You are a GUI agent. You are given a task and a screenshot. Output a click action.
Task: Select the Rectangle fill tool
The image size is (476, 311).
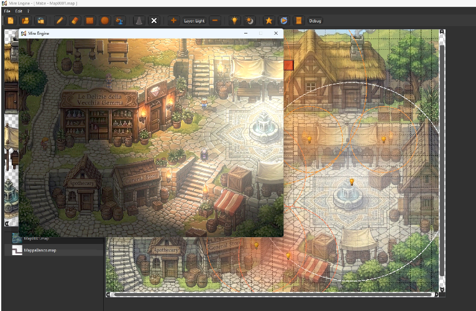tap(89, 20)
